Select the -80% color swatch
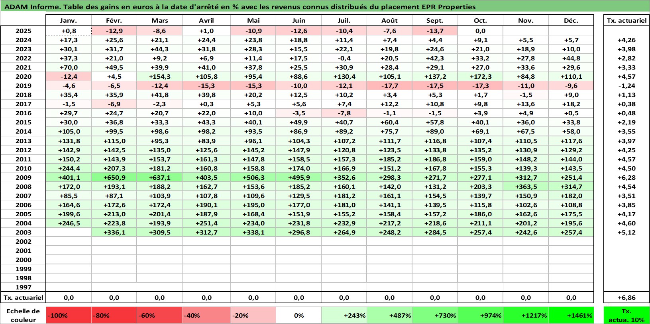This screenshot has height=324, width=650. (x=114, y=315)
